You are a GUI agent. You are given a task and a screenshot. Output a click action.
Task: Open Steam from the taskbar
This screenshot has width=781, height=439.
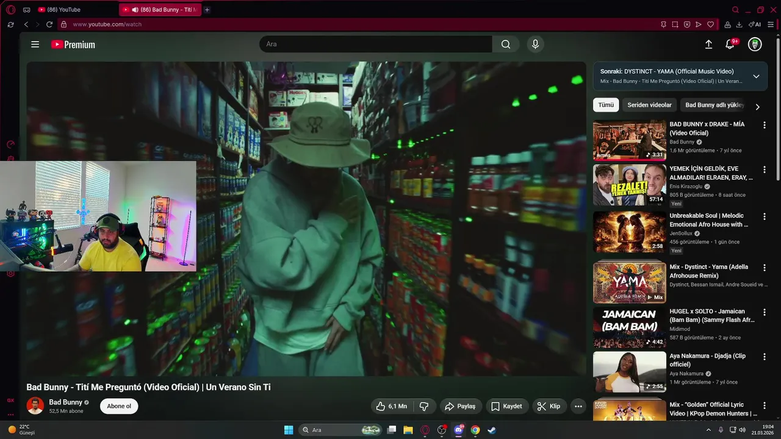click(492, 430)
